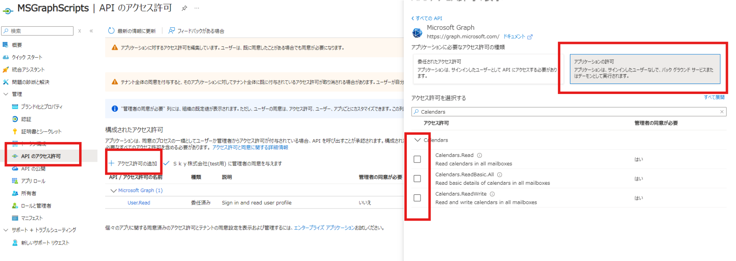Click the API の公開 cloud icon
The height and width of the screenshot is (261, 736).
pos(15,169)
